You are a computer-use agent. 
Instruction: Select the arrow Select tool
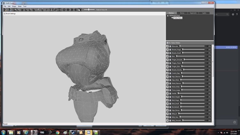[x=15, y=10]
